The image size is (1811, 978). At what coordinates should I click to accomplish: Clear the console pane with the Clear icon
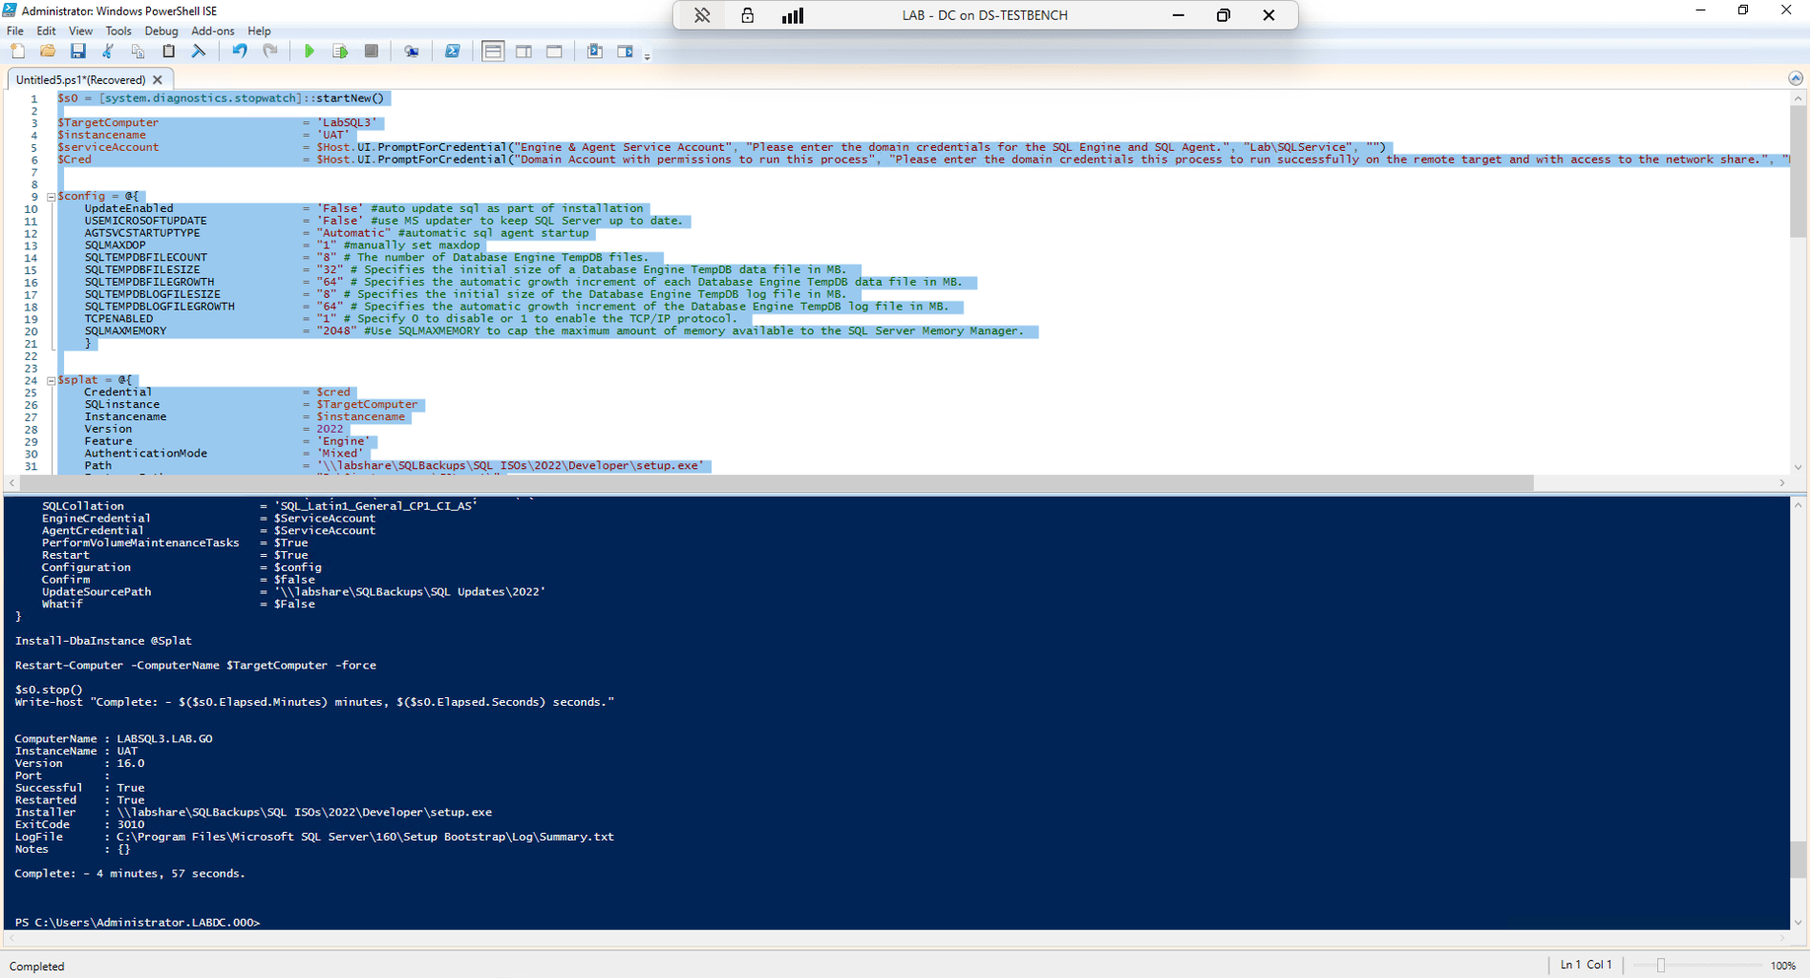pyautogui.click(x=199, y=52)
